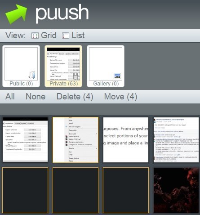Select None to clear selection

pyautogui.click(x=36, y=97)
